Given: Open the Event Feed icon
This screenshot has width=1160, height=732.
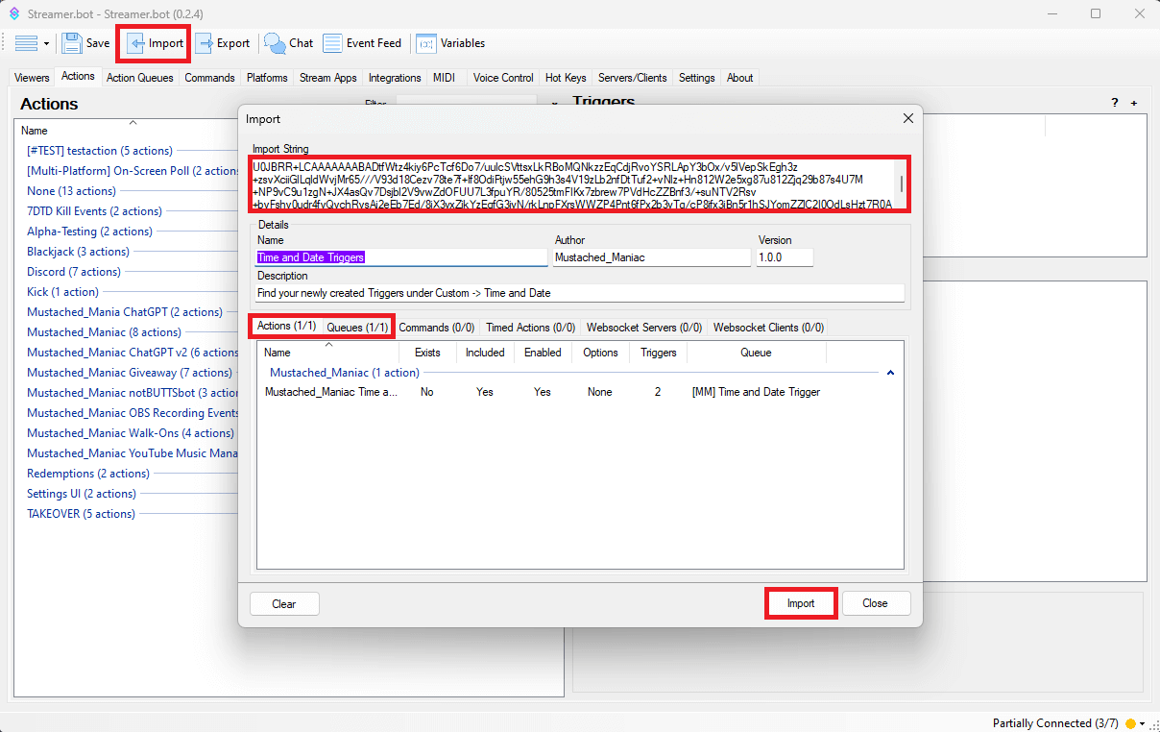Looking at the screenshot, I should [332, 43].
